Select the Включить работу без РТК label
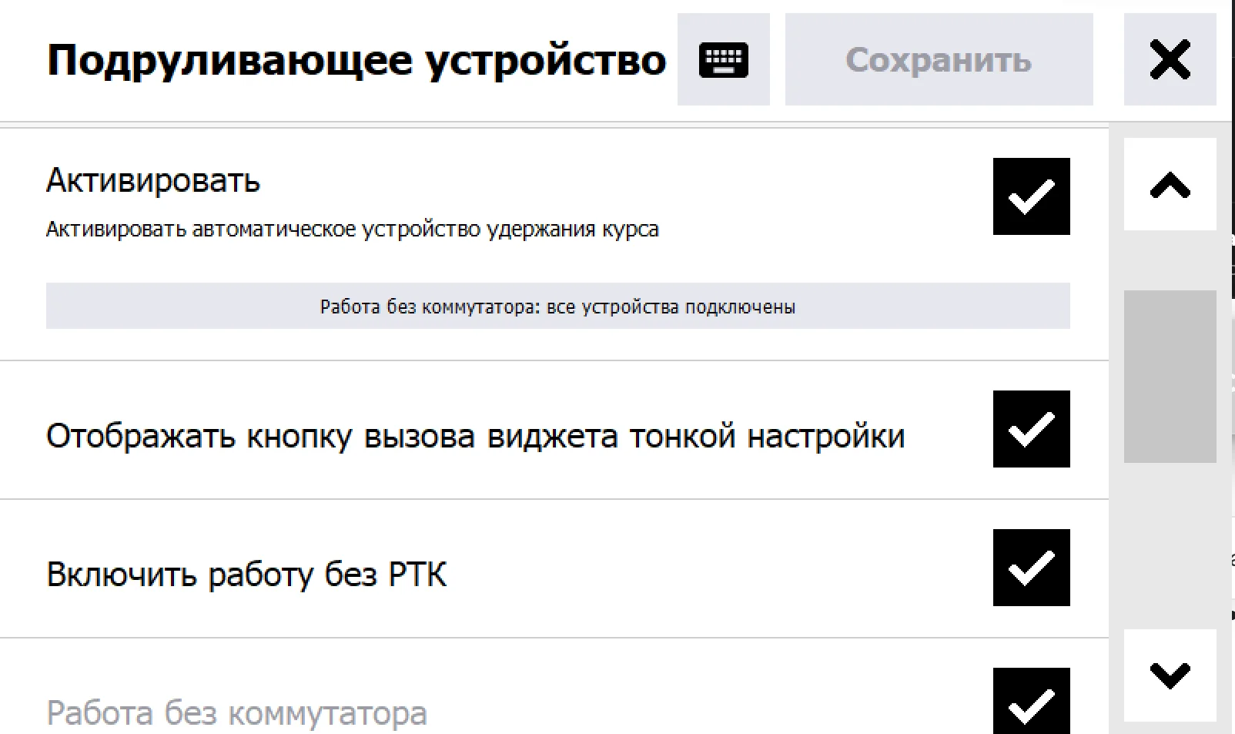This screenshot has height=734, width=1235. click(x=246, y=575)
